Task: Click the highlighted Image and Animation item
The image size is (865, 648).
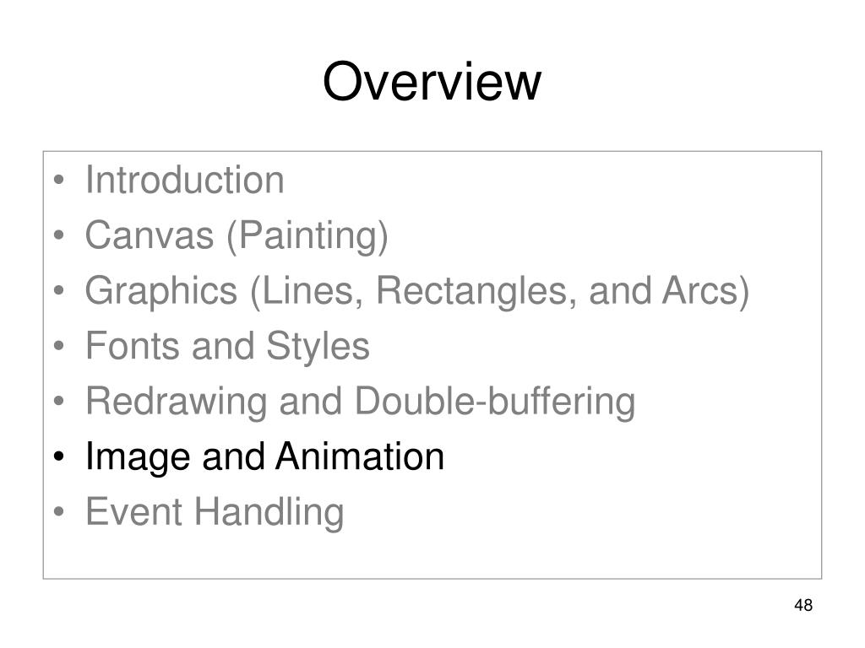Action: pos(264,456)
